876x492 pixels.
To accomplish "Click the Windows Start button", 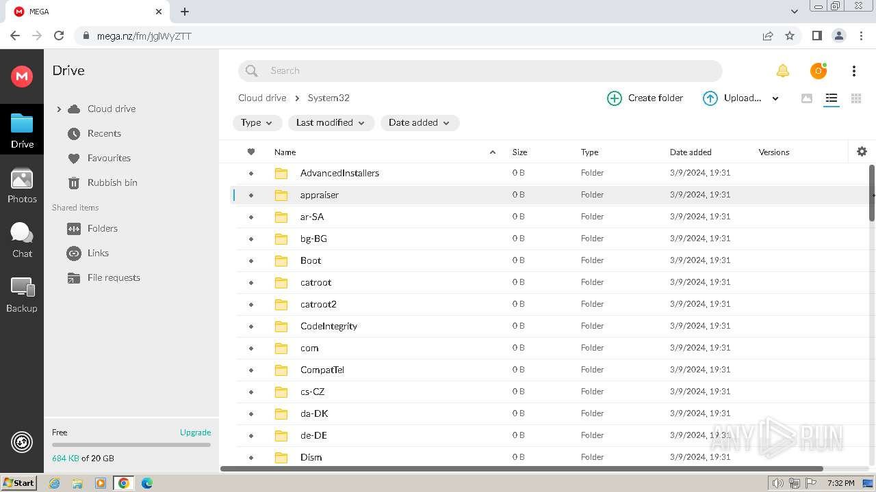I will point(19,482).
